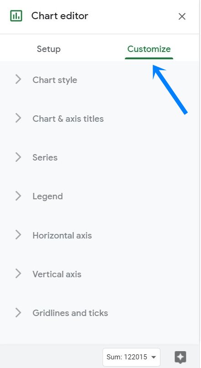Open the Vertical axis settings label

click(x=57, y=274)
